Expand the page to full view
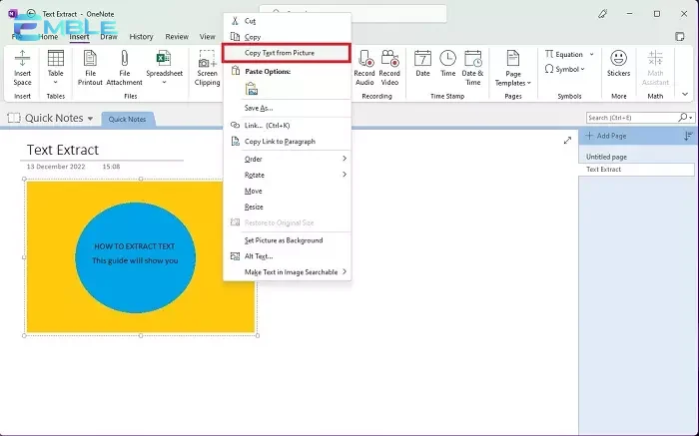The height and width of the screenshot is (436, 699). click(x=567, y=141)
